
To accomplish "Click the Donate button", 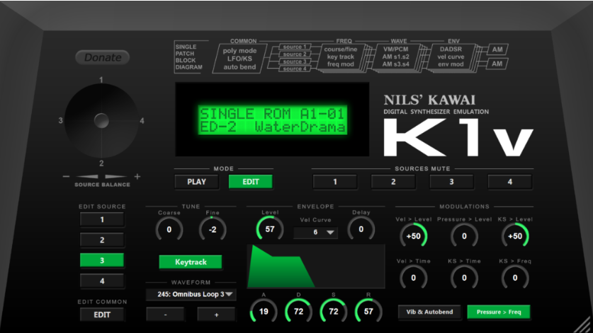I will click(103, 57).
